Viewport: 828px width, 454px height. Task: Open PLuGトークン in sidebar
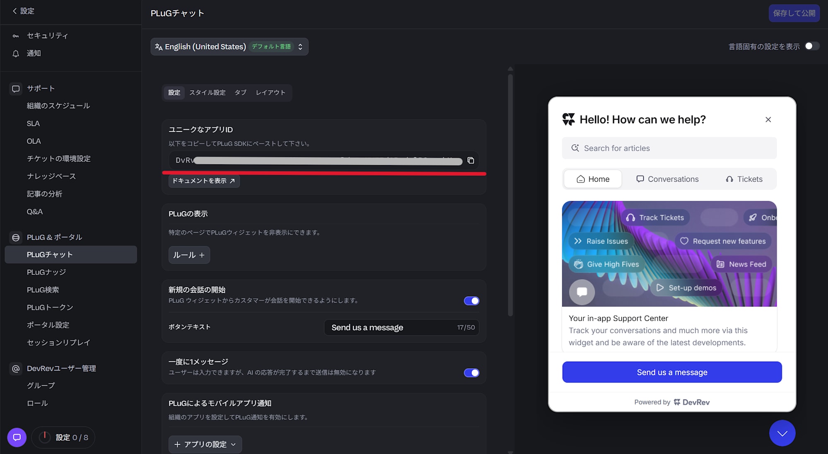[x=50, y=307]
